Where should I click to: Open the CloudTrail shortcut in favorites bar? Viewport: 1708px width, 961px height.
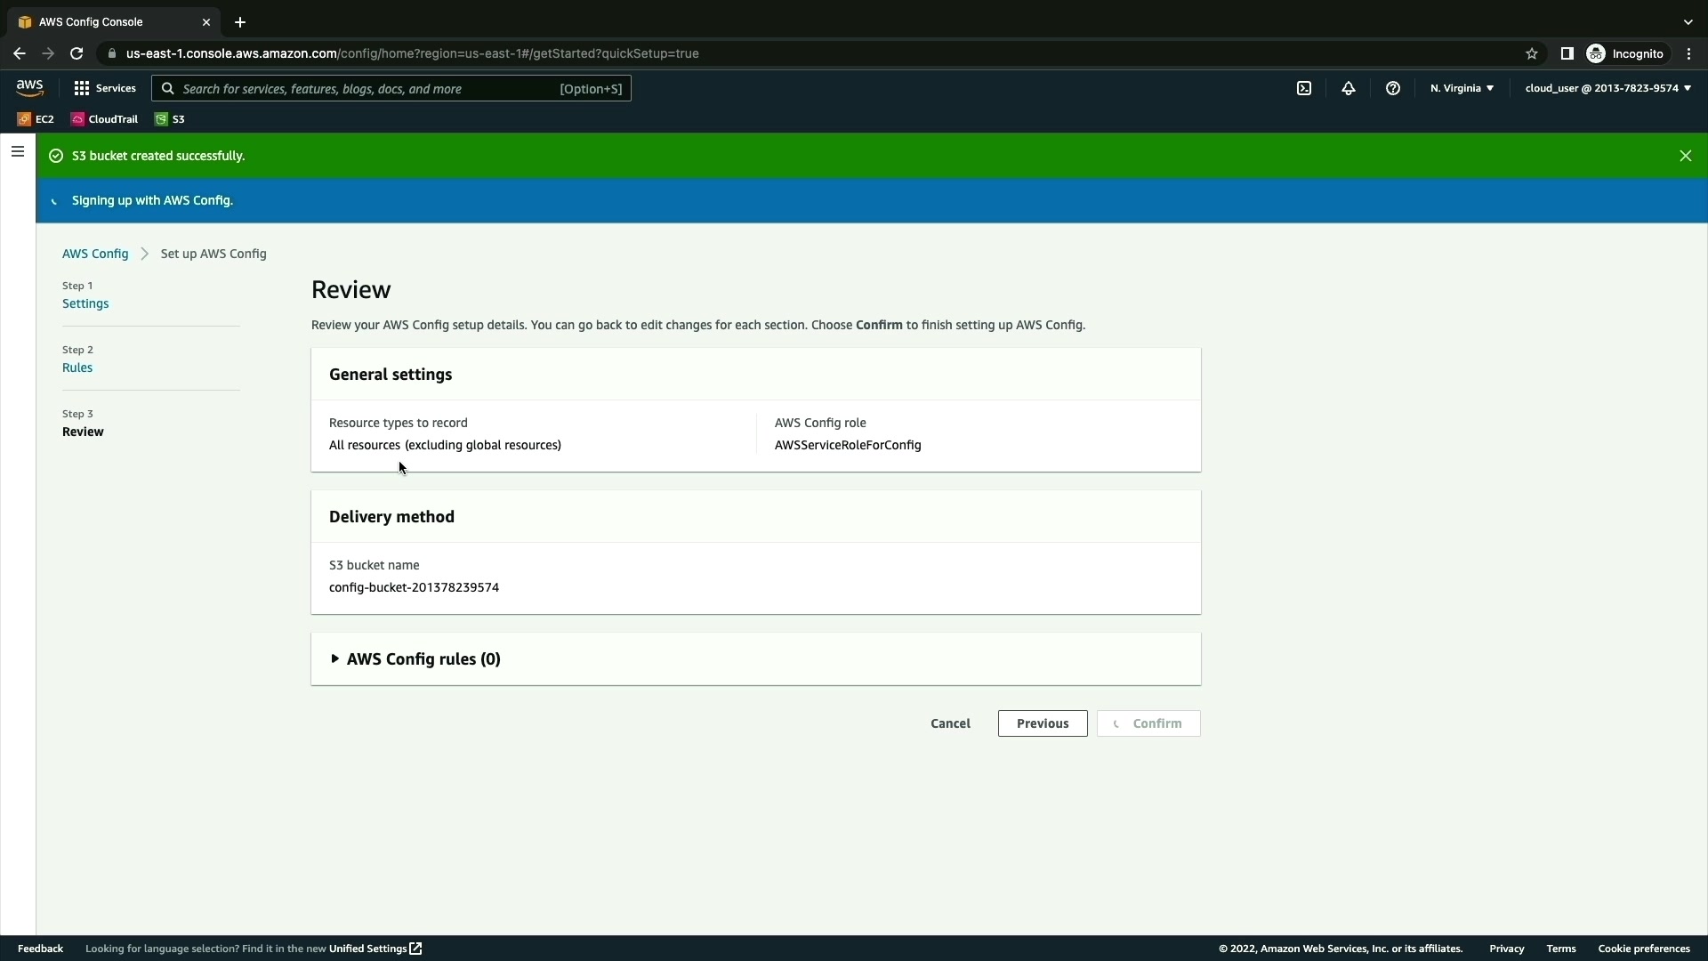click(105, 119)
